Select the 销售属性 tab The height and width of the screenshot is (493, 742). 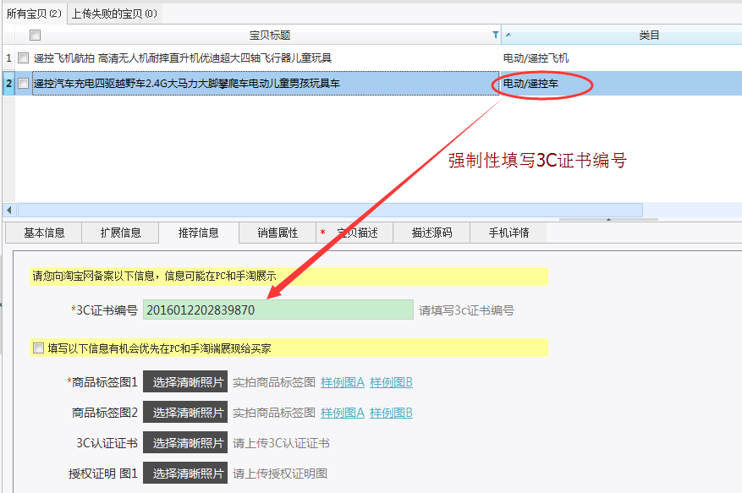[278, 233]
